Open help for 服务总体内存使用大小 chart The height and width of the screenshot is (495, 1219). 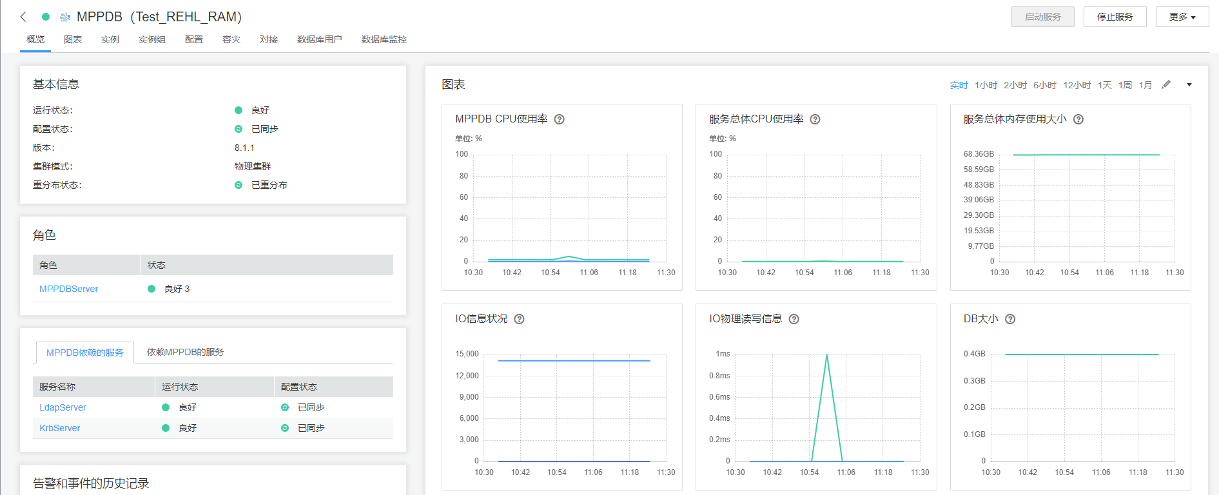[x=1078, y=119]
